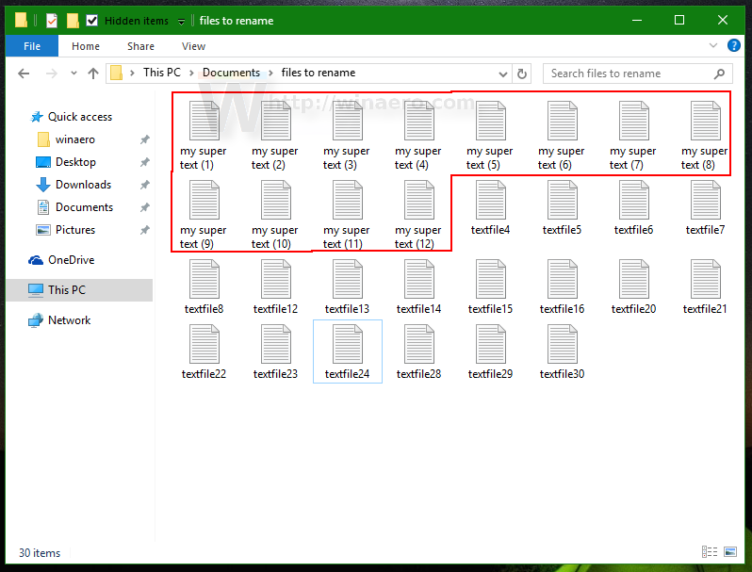Open Explorer help question mark
The height and width of the screenshot is (572, 752).
point(735,46)
